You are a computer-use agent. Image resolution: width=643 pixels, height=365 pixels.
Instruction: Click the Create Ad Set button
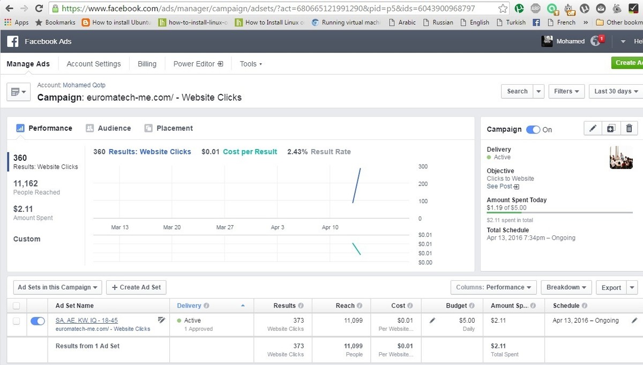point(136,287)
